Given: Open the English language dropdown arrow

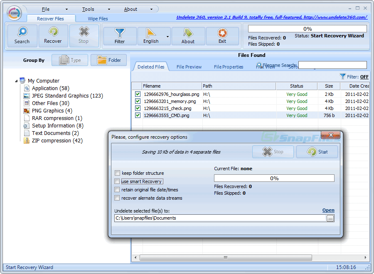Looking at the screenshot, I should [168, 37].
